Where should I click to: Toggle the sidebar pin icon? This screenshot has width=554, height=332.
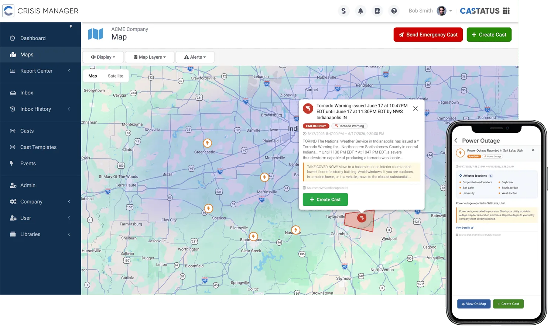[x=71, y=27]
